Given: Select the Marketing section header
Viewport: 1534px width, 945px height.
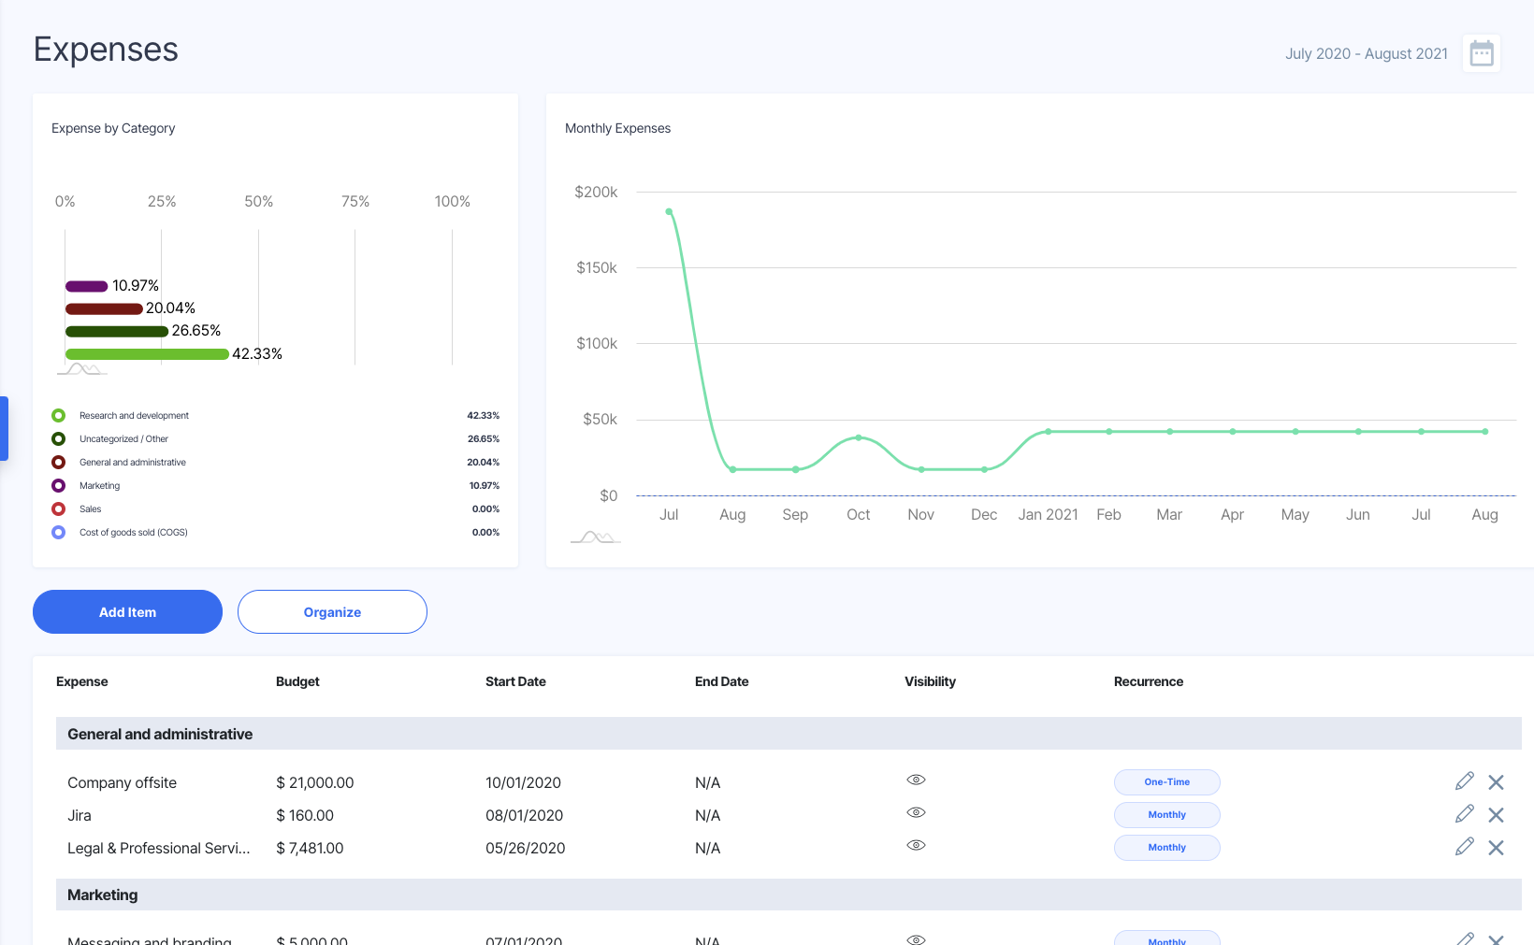Looking at the screenshot, I should pos(101,895).
